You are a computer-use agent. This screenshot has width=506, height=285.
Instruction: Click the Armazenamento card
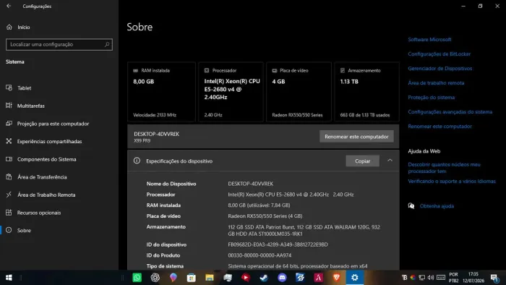point(366,92)
